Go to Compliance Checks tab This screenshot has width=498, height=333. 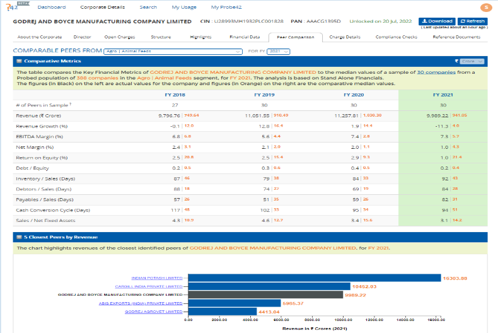(x=396, y=37)
